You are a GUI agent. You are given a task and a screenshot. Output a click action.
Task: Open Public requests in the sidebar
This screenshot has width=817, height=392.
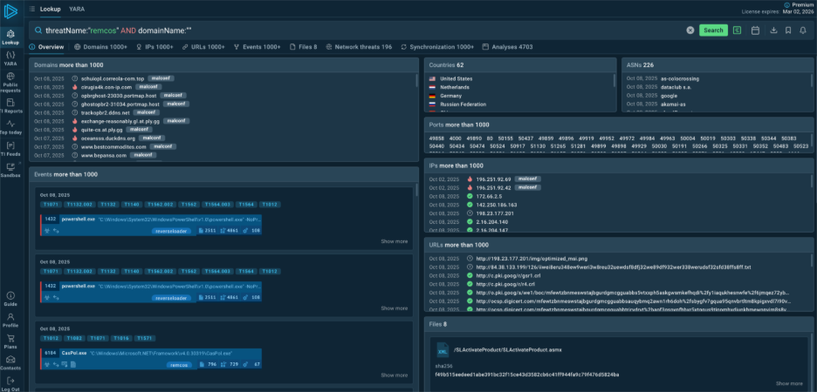[x=10, y=81]
